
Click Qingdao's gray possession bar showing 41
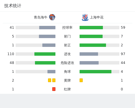pyautogui.click(x=47, y=28)
